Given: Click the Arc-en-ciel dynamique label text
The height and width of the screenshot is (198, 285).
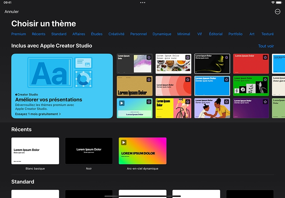Looking at the screenshot, I should pos(142,169).
